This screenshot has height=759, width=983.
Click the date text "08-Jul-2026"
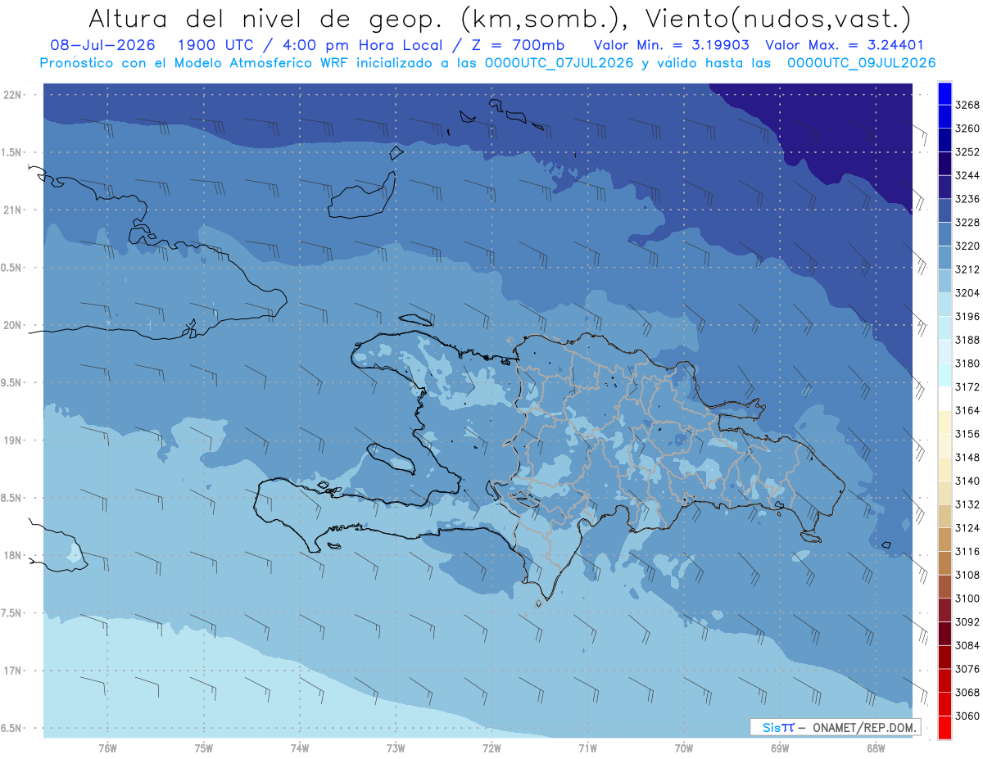point(102,45)
